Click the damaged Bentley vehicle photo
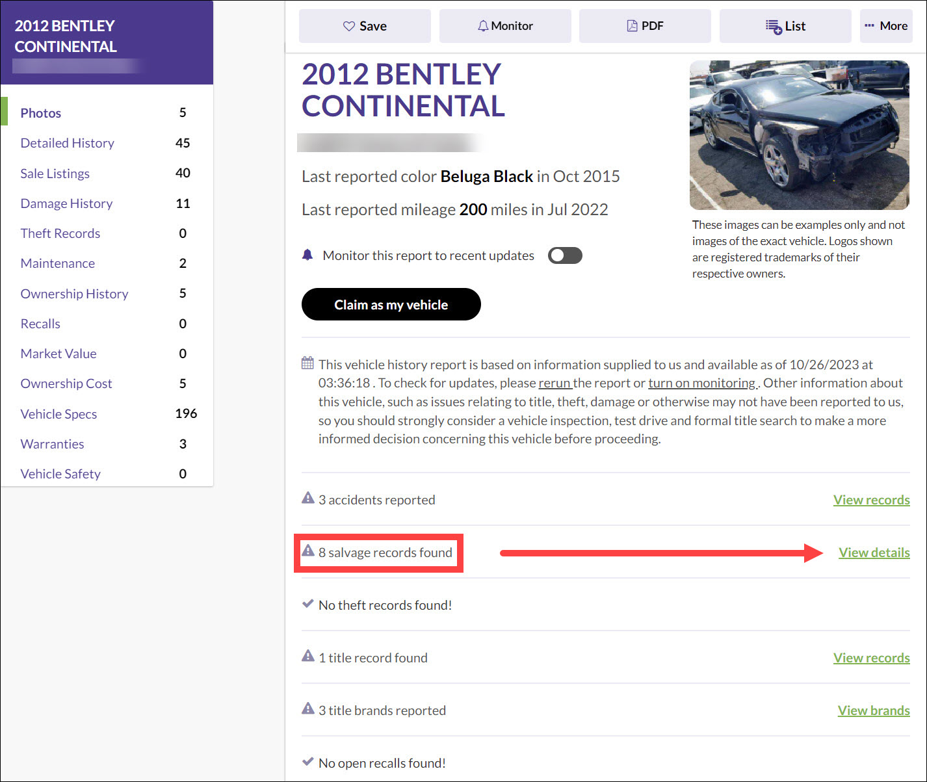The height and width of the screenshot is (782, 927). 799,135
